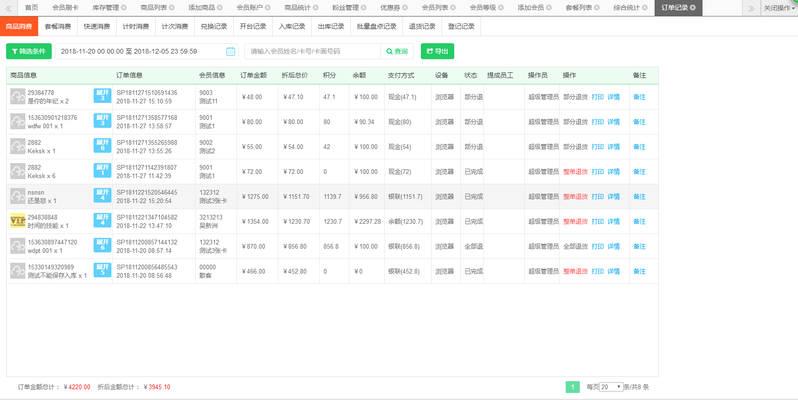Close the 优惠券 tab x icon
798x400 pixels.
point(405,8)
